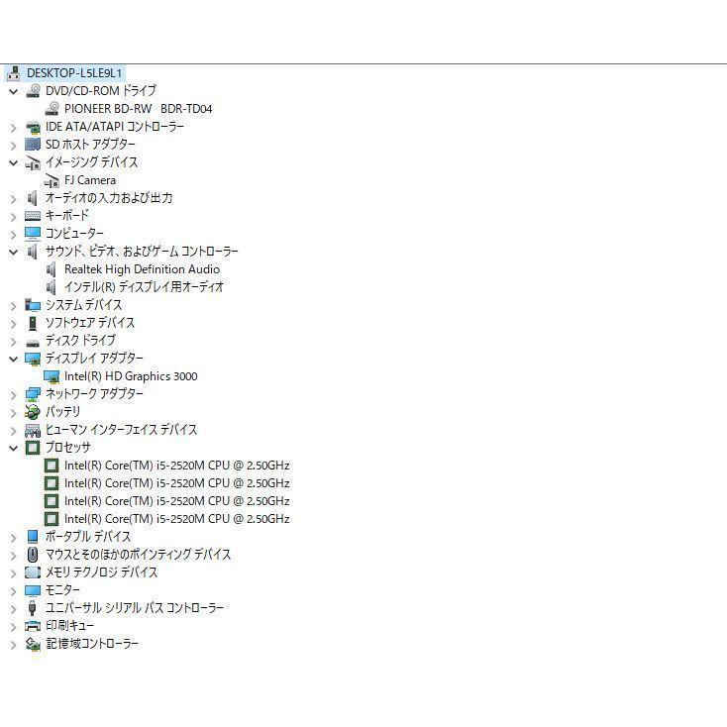Screen dimensions: 727x727
Task: Expand the IDE ATA/ATAPI コントローラー node
Action: tap(14, 127)
